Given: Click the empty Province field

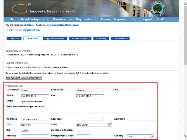Looking at the screenshot, I should coord(35,136).
